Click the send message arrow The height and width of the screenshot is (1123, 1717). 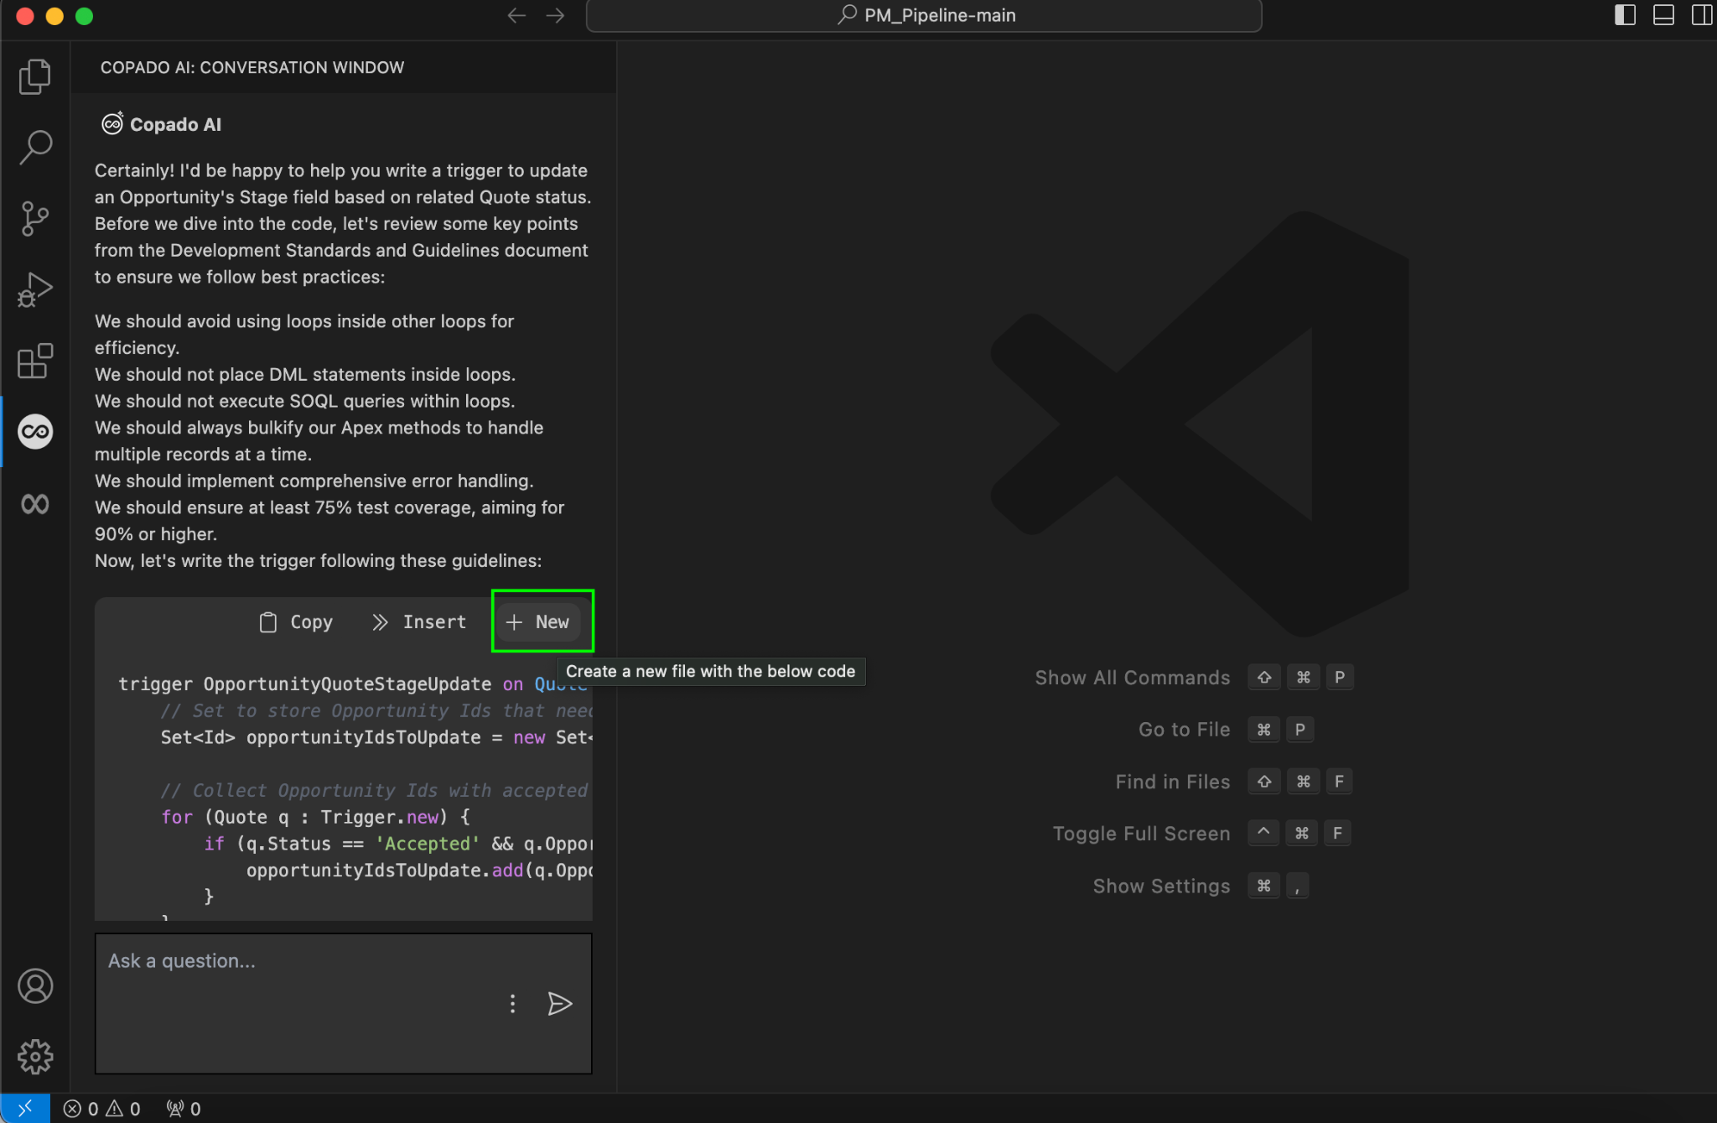pyautogui.click(x=559, y=1003)
